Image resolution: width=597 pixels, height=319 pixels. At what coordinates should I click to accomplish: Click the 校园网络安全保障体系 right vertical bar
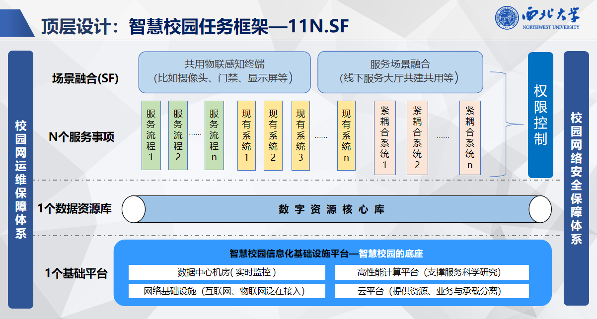576,179
